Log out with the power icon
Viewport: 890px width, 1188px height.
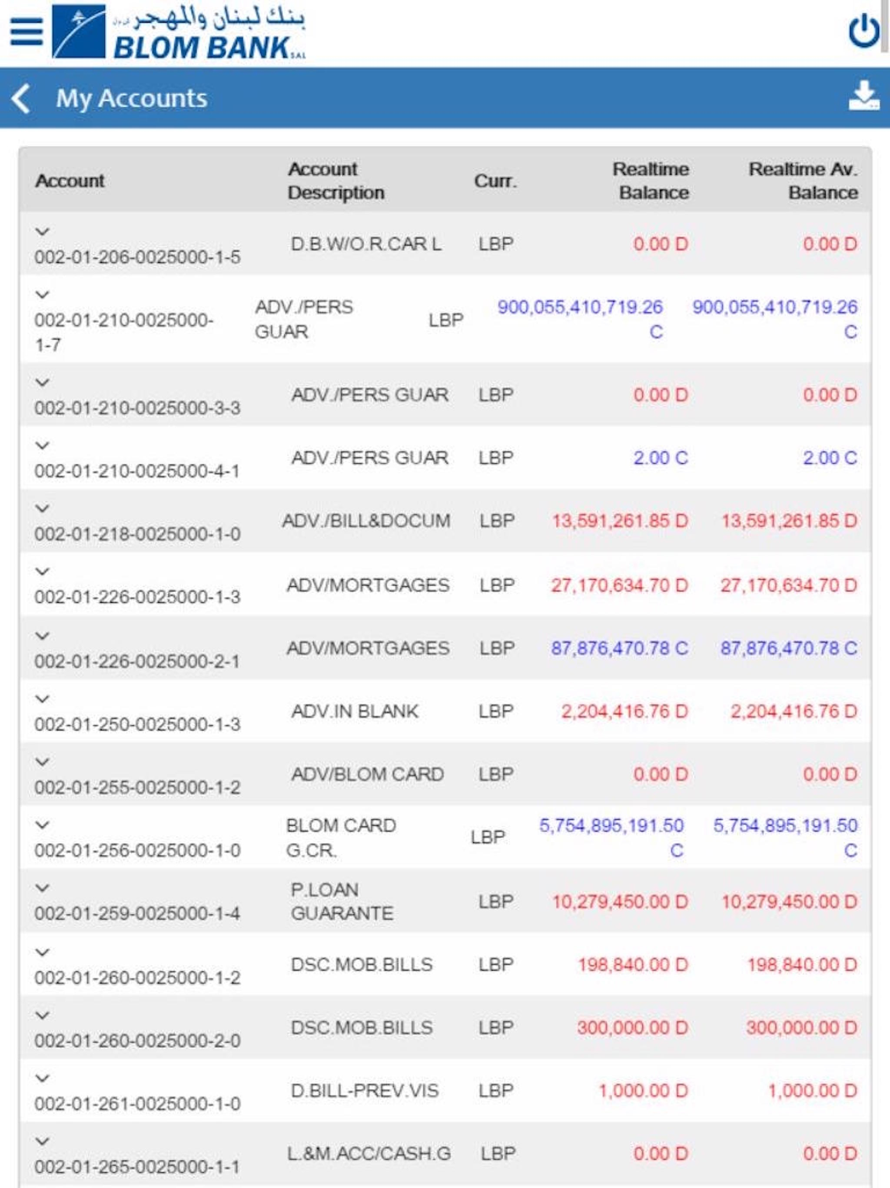click(x=863, y=30)
